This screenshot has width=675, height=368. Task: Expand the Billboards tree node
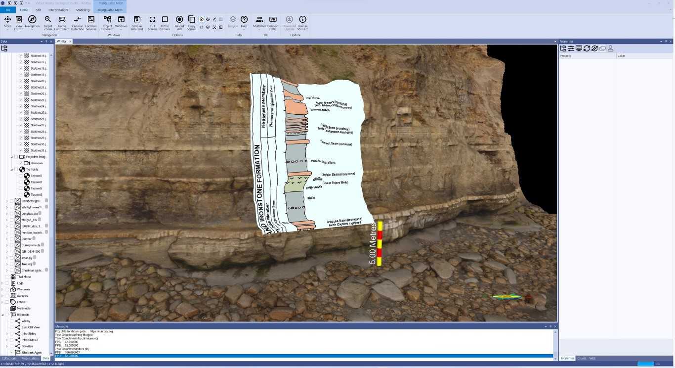click(x=2, y=315)
